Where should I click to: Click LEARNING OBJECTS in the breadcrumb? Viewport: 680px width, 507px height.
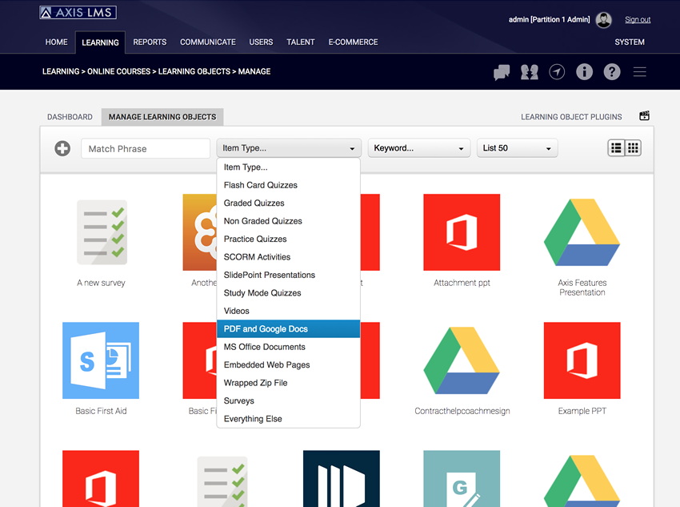(194, 71)
